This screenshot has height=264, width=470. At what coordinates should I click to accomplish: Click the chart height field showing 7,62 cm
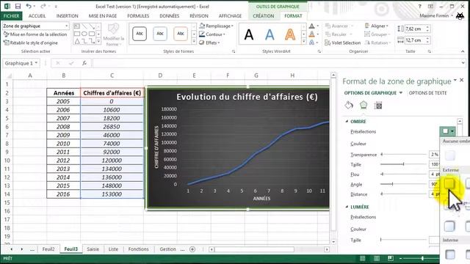pyautogui.click(x=415, y=29)
